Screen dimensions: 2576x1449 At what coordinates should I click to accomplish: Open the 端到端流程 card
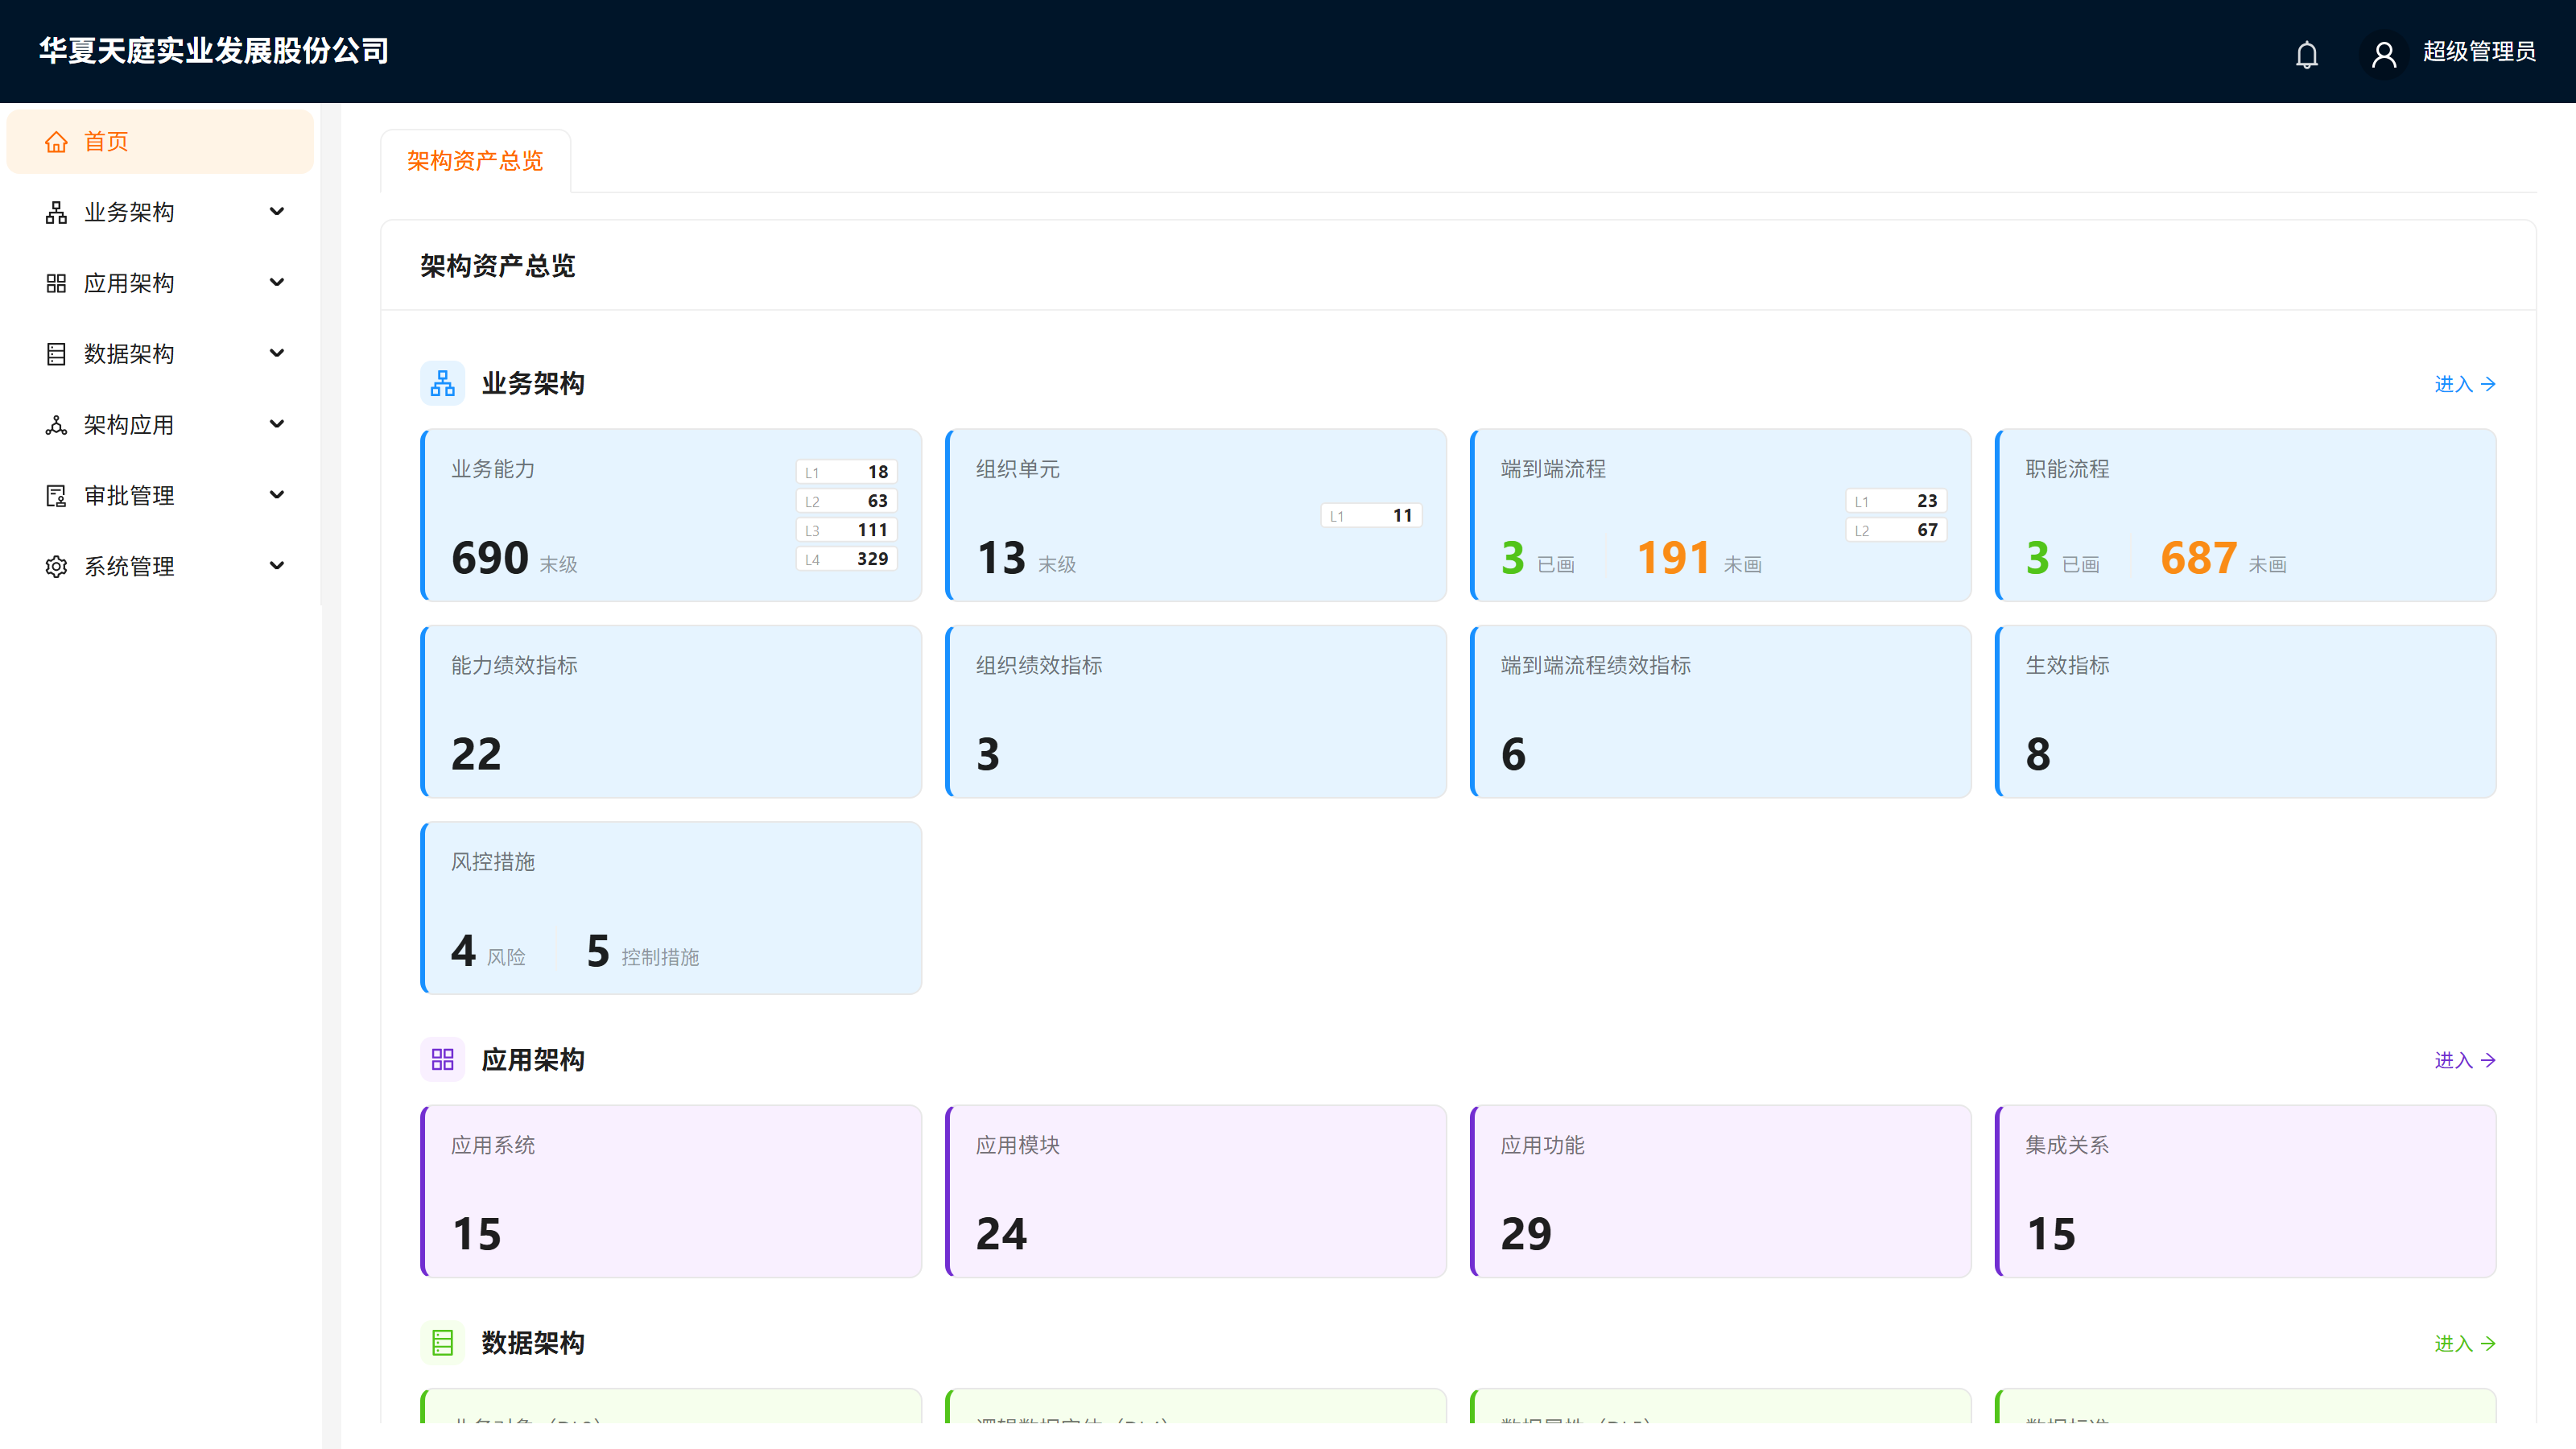pyautogui.click(x=1721, y=515)
